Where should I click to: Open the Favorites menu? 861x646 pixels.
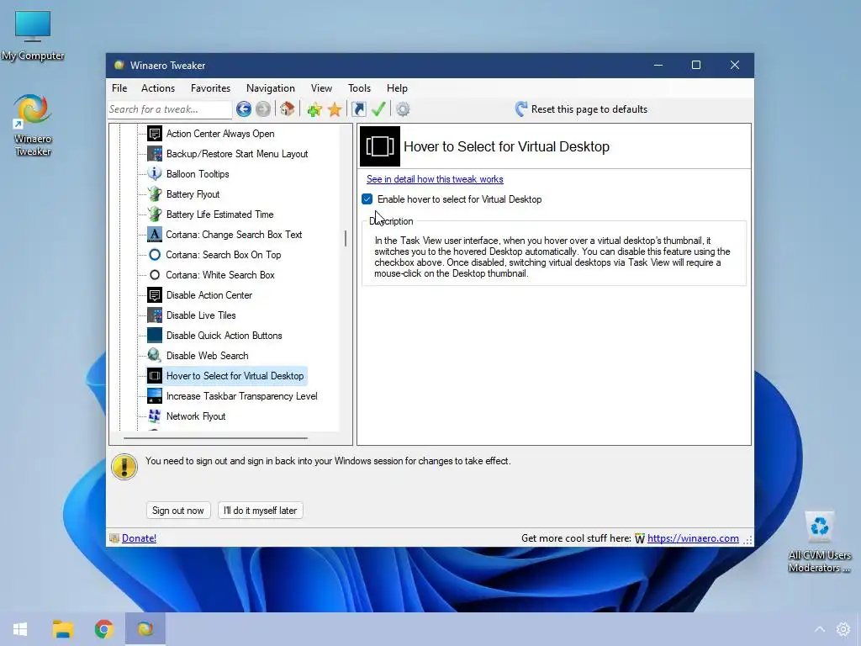coord(210,87)
